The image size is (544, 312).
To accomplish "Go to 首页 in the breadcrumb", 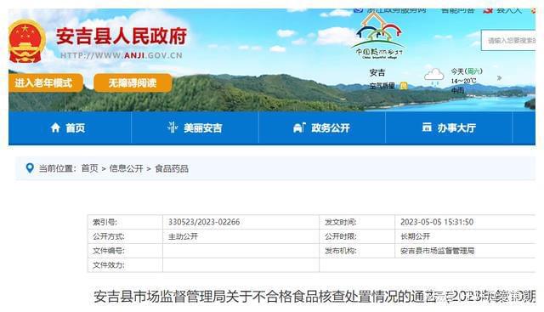I will pos(89,168).
